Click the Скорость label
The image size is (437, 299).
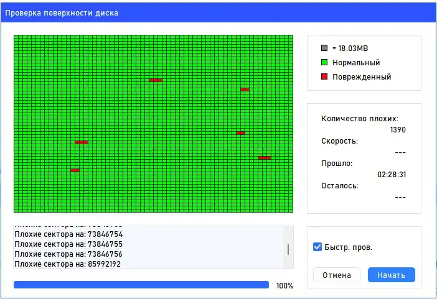339,141
